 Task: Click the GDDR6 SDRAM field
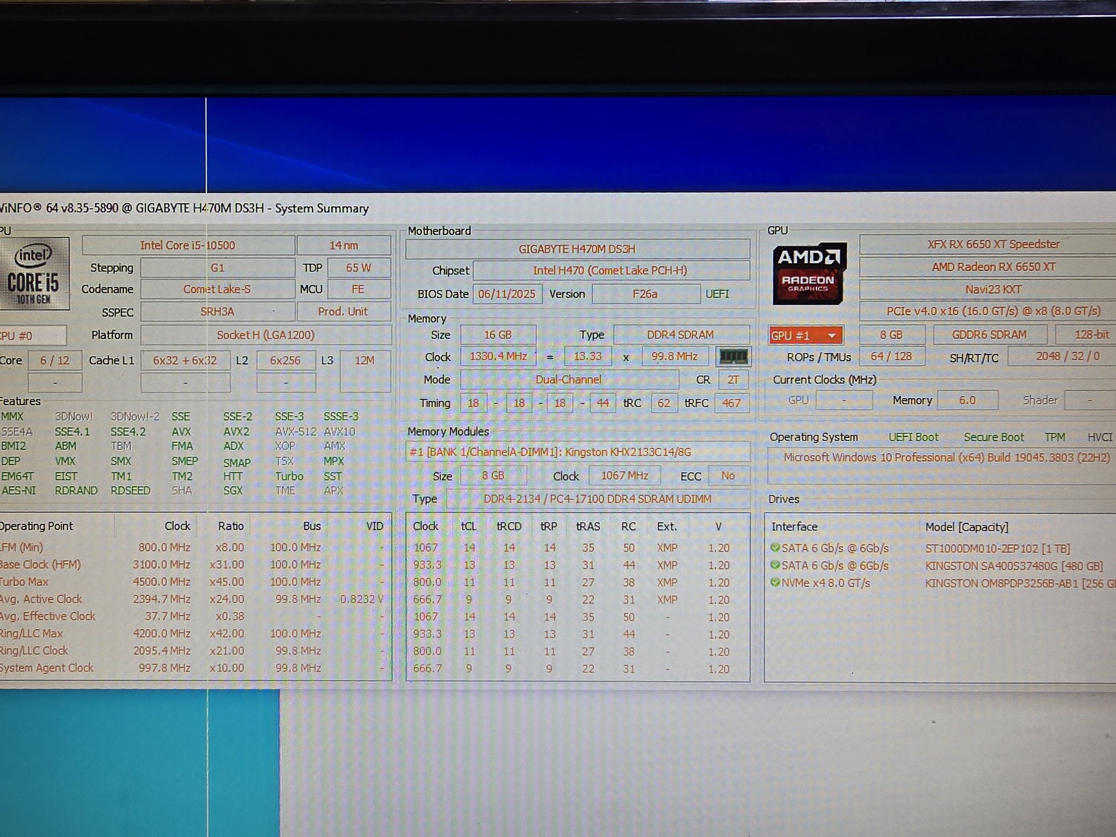(990, 334)
